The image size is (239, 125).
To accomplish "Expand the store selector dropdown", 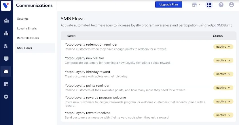I will (x=196, y=5).
